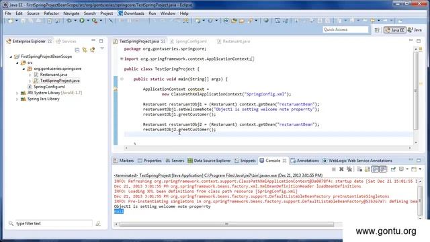The image size is (430, 242).
Task: Open the Project menu
Action: pyautogui.click(x=106, y=13)
